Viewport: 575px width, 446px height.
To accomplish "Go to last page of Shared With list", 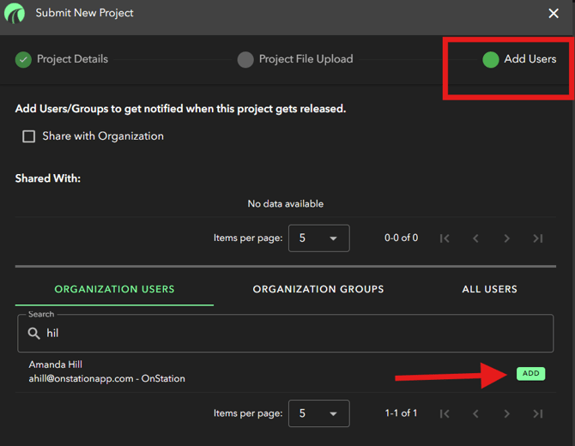I will 537,238.
